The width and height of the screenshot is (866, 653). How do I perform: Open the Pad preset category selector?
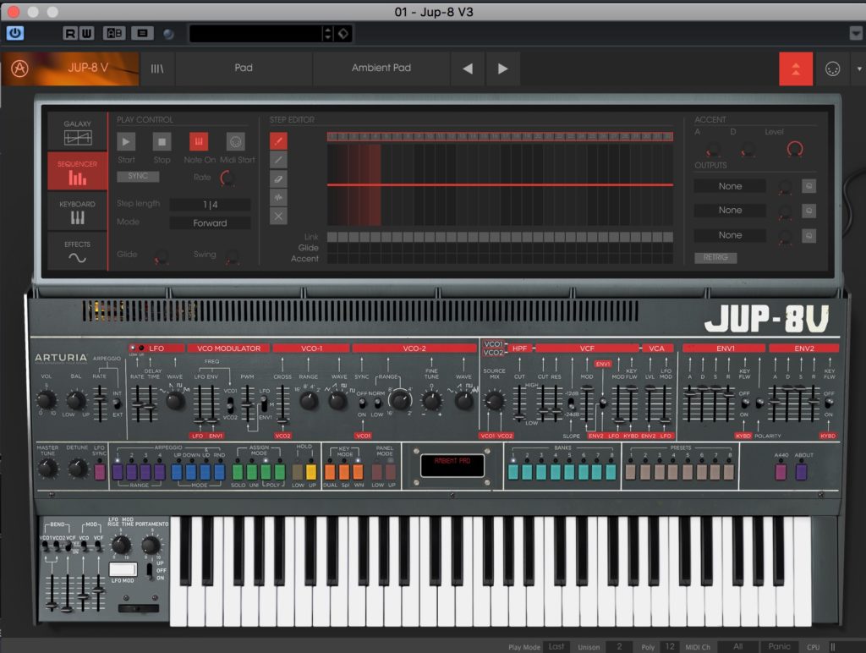point(244,69)
